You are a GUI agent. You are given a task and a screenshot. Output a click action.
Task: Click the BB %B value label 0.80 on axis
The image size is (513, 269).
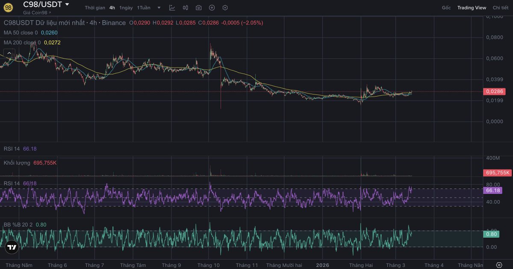click(491, 234)
